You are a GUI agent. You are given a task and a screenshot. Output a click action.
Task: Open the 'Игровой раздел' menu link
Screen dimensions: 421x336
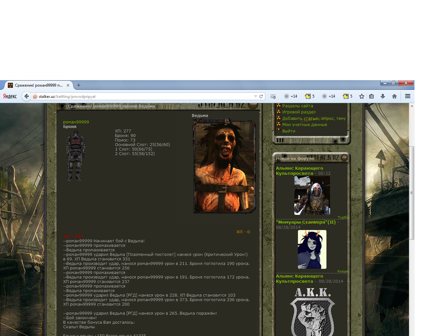coord(299,112)
